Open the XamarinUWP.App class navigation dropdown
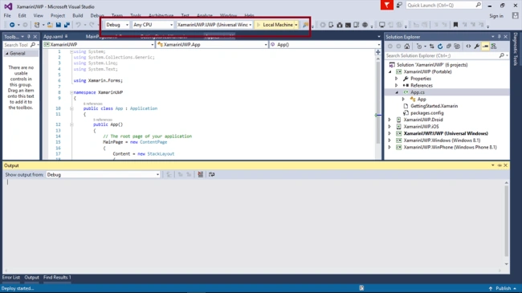This screenshot has width=522, height=293. click(212, 45)
